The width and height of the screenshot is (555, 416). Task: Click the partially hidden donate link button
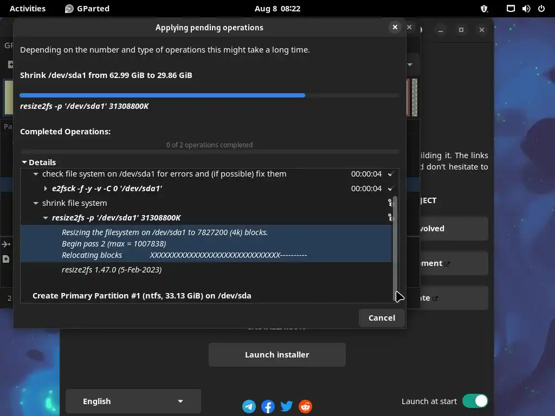454,298
